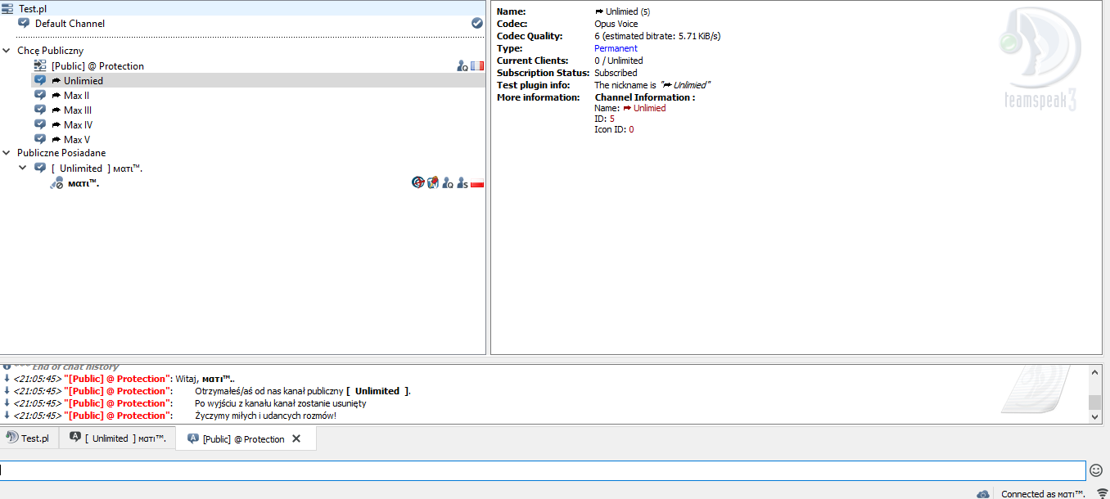The height and width of the screenshot is (499, 1110).
Task: Click the Polish flag next to user матι
Action: point(477,183)
